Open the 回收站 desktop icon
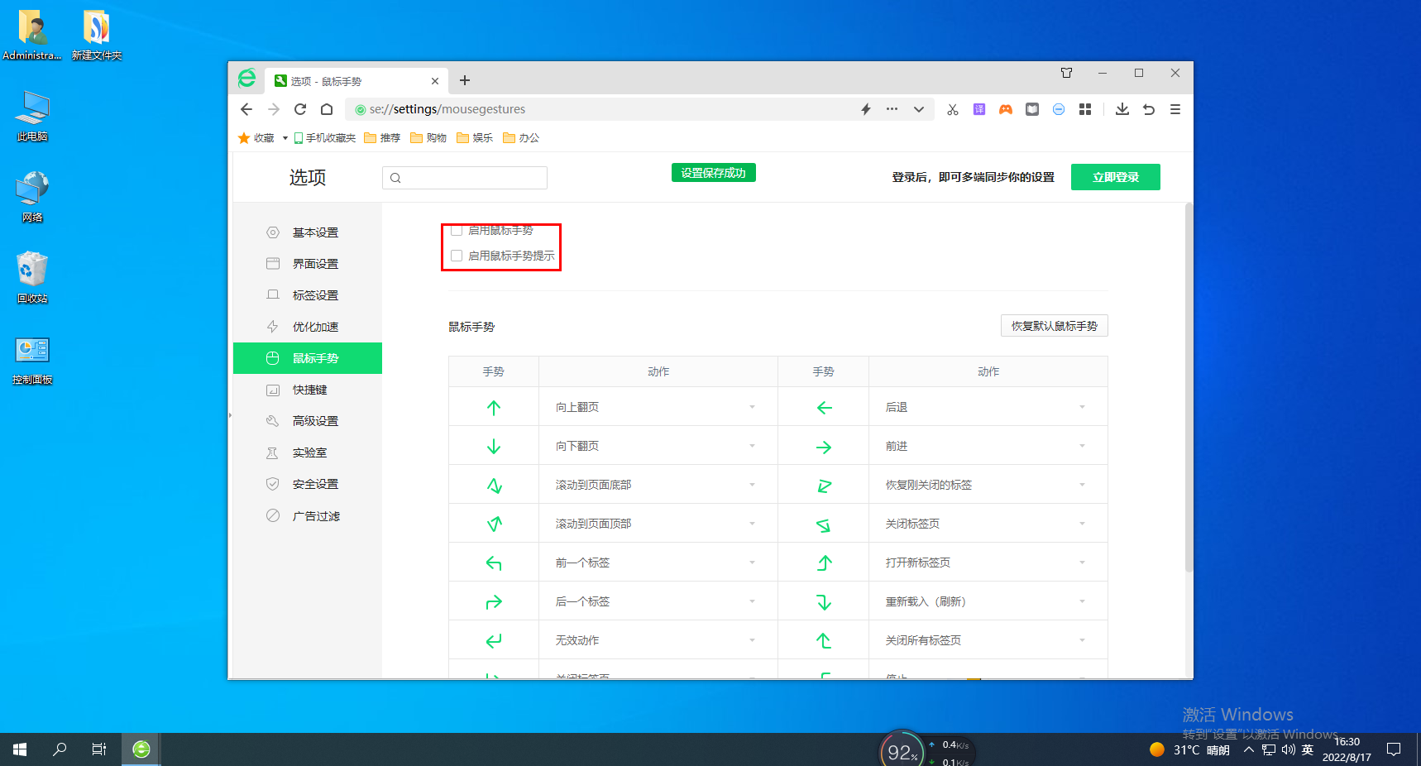1421x766 pixels. pyautogui.click(x=32, y=277)
